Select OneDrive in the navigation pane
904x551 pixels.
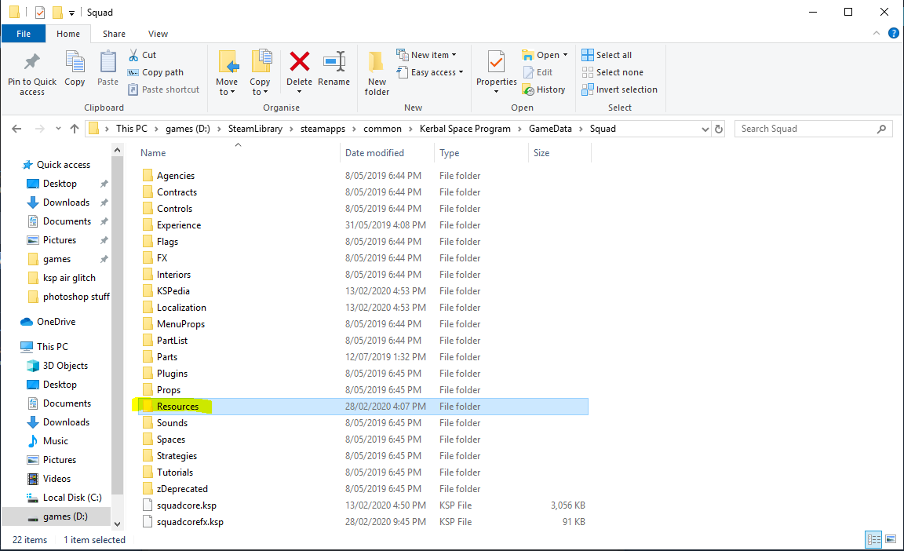click(49, 322)
